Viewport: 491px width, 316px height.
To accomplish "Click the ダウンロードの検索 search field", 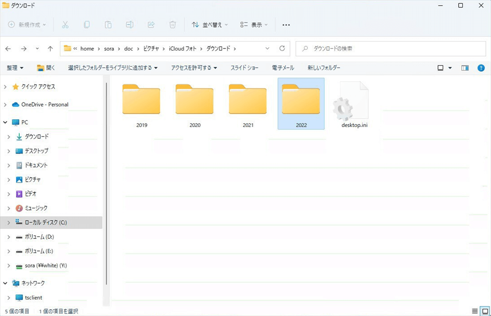I will (391, 48).
